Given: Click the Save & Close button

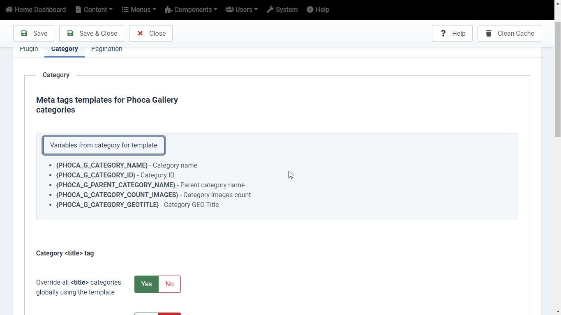Looking at the screenshot, I should pos(92,34).
